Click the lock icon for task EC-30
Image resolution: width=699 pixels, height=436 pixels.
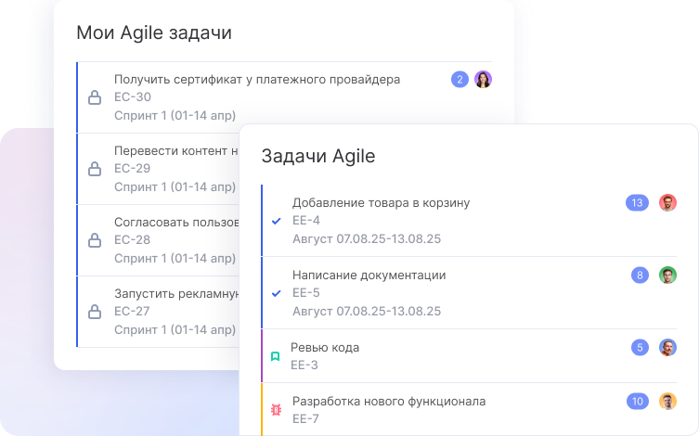tap(95, 97)
